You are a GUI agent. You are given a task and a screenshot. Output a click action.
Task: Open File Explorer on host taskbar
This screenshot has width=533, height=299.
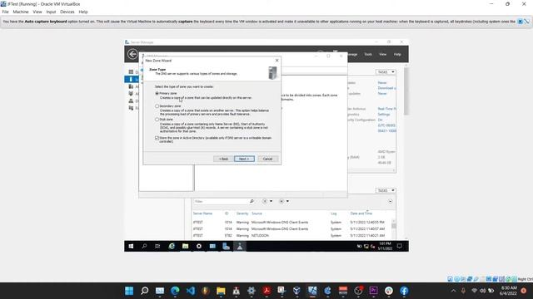click(221, 291)
